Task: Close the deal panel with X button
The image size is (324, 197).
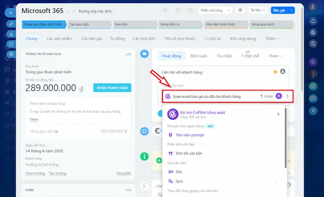Action: [11, 13]
